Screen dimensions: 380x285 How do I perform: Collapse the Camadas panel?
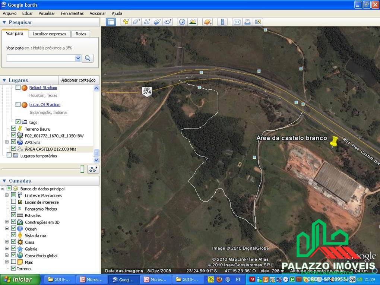(4, 181)
